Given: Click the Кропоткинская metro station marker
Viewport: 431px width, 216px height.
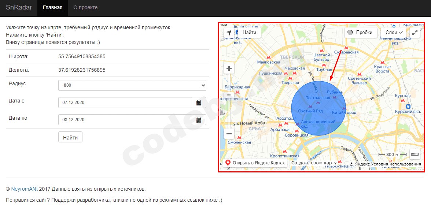Looking at the screenshot, I should (285, 152).
